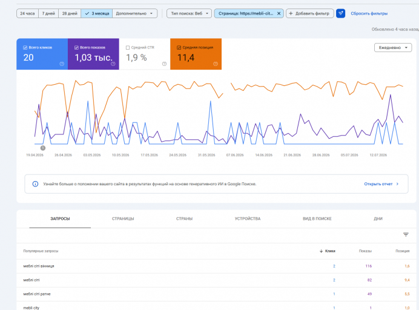This screenshot has width=419, height=310.
Task: Click annotation marker numbered 1 on chart
Action: pyautogui.click(x=43, y=148)
